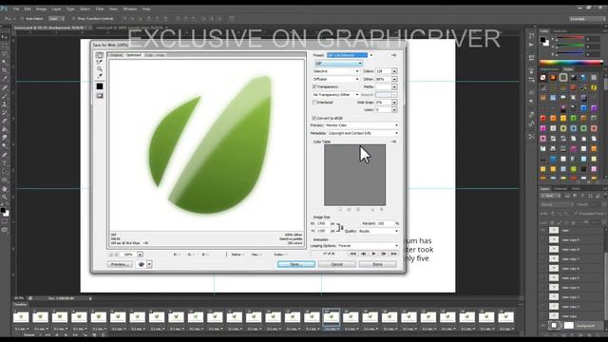Click the Web Snap value field
Image resolution: width=608 pixels, height=342 pixels.
tap(383, 103)
